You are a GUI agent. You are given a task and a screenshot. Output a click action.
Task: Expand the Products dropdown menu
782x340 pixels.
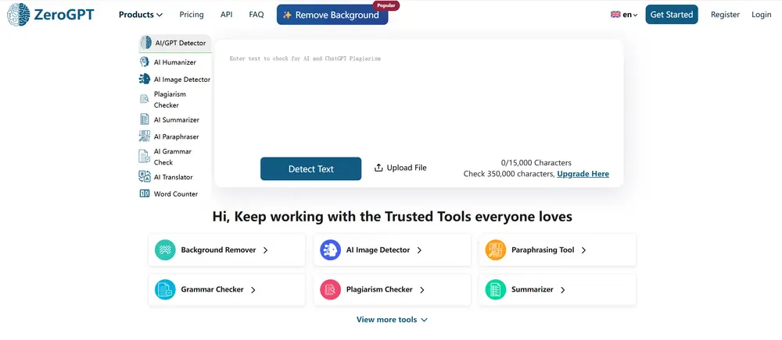pyautogui.click(x=141, y=14)
